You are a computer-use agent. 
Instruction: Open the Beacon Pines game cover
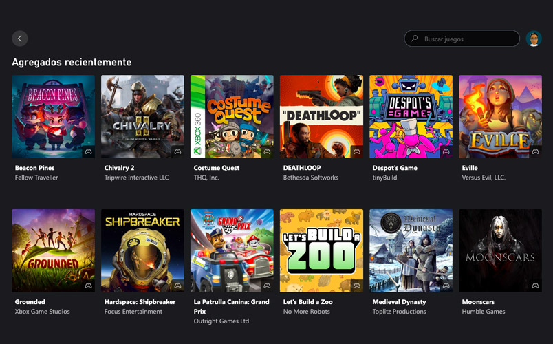tap(53, 116)
